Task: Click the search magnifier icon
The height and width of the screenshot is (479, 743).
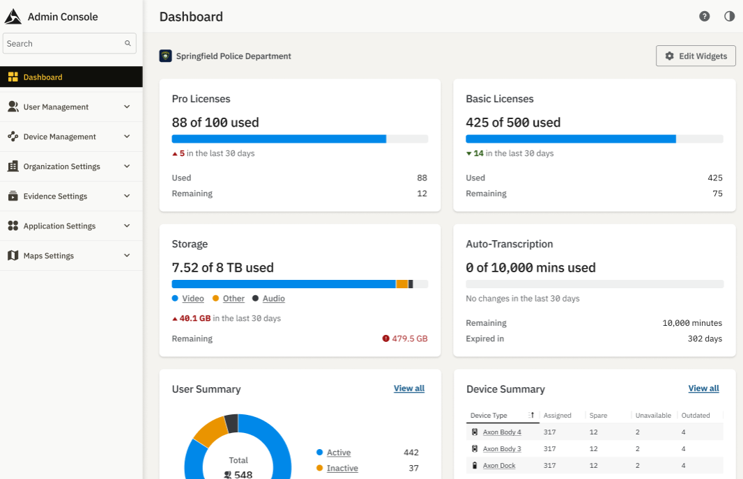Action: tap(128, 42)
